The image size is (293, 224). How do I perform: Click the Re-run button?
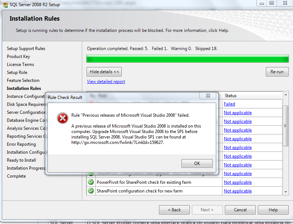[x=277, y=72]
